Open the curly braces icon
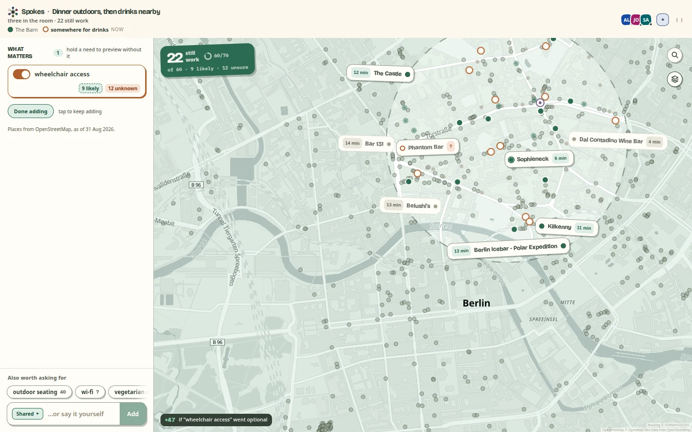This screenshot has height=432, width=692. pyautogui.click(x=679, y=20)
